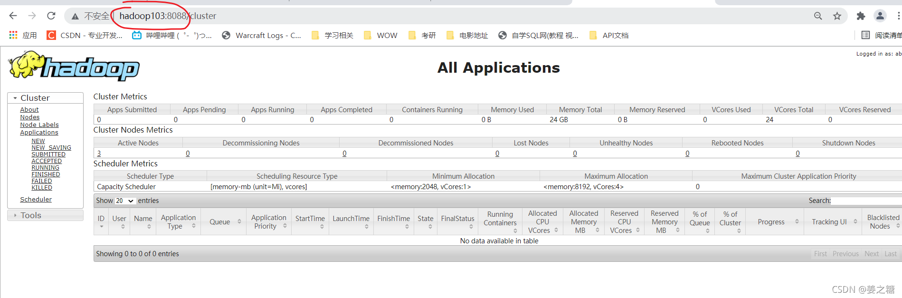Open Warcraft Logs bookmark

(x=261, y=35)
